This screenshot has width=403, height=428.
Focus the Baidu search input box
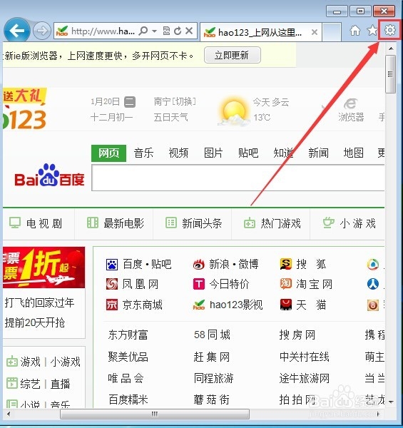(x=238, y=178)
